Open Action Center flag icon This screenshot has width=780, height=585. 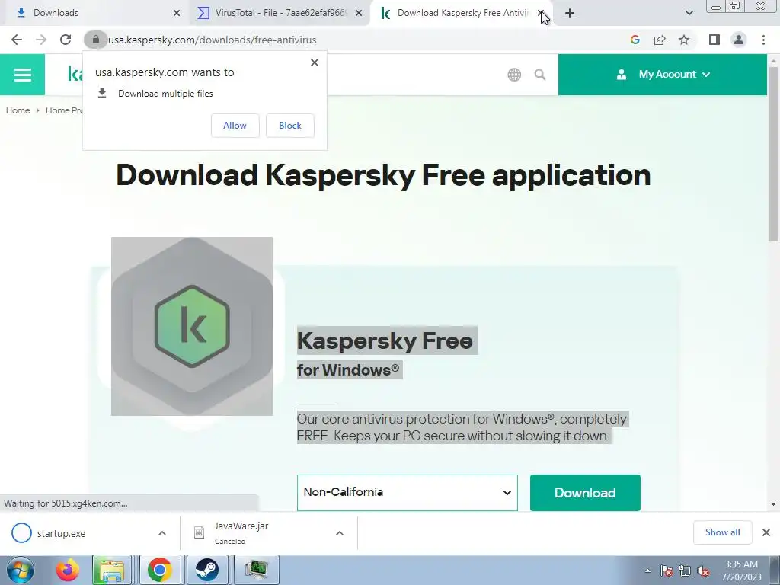(x=667, y=571)
